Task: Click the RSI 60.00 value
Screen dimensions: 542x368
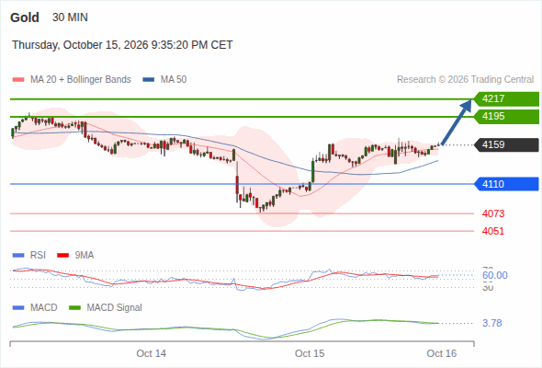Action: pos(495,275)
